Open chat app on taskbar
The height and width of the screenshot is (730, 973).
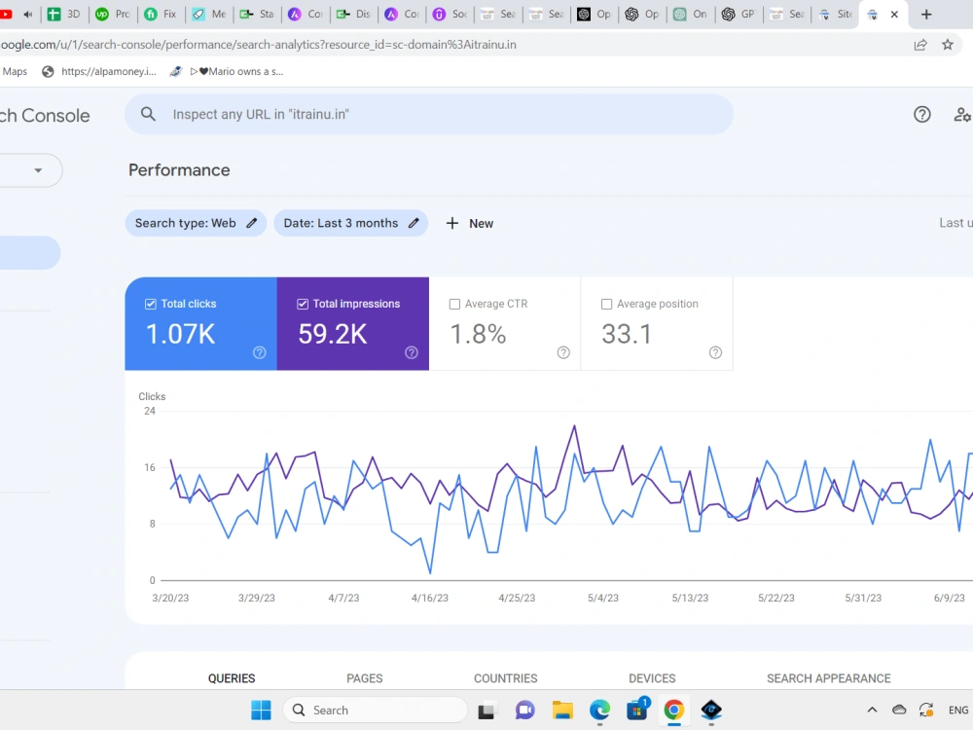(525, 710)
